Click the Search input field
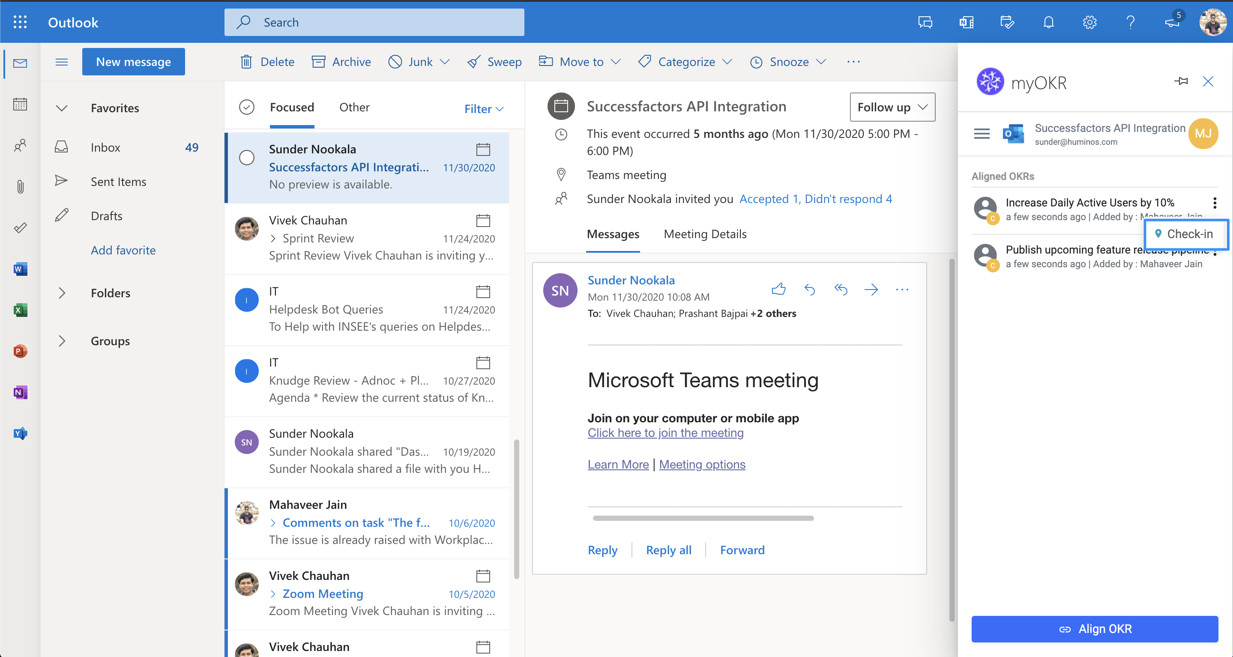This screenshot has width=1233, height=657. point(374,22)
